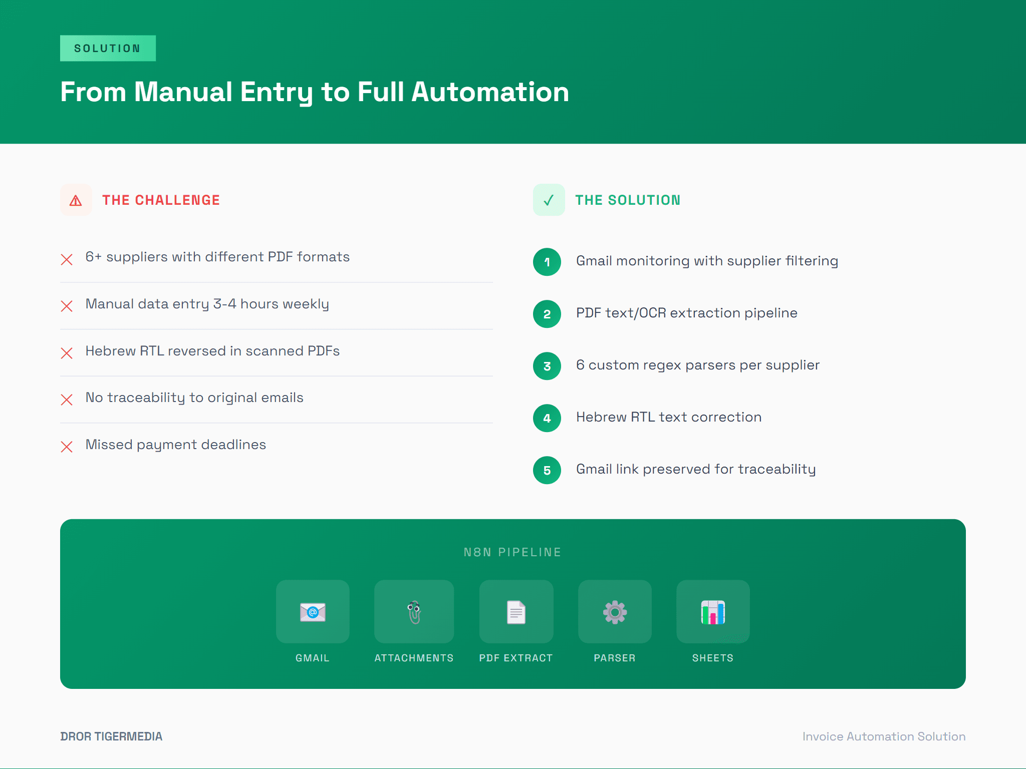Viewport: 1026px width, 769px height.
Task: Select step 3 numbered circle badge
Action: point(547,366)
